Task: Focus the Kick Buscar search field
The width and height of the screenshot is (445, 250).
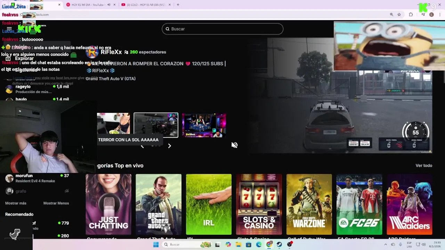Action: [x=222, y=29]
